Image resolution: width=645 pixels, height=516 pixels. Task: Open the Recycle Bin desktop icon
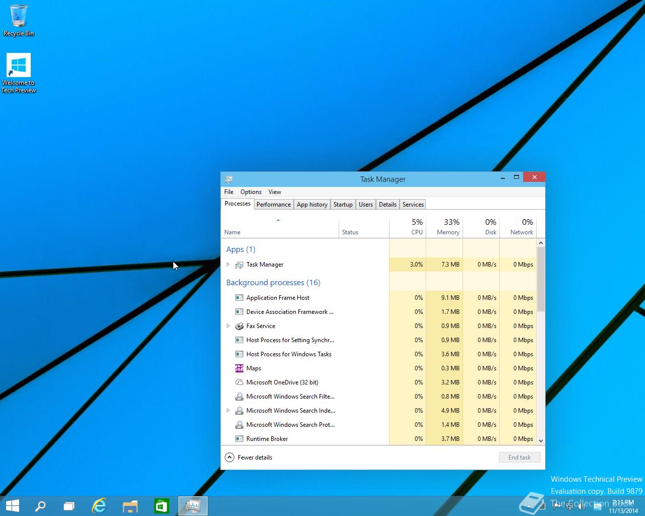click(19, 20)
